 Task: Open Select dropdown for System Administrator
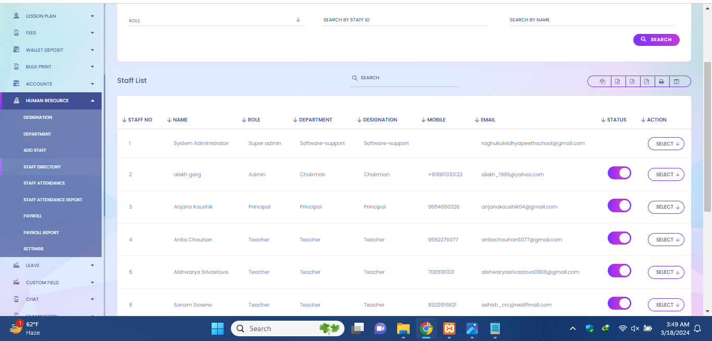(x=666, y=144)
